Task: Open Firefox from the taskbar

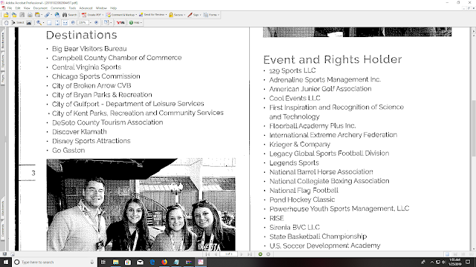Action: pos(164,262)
